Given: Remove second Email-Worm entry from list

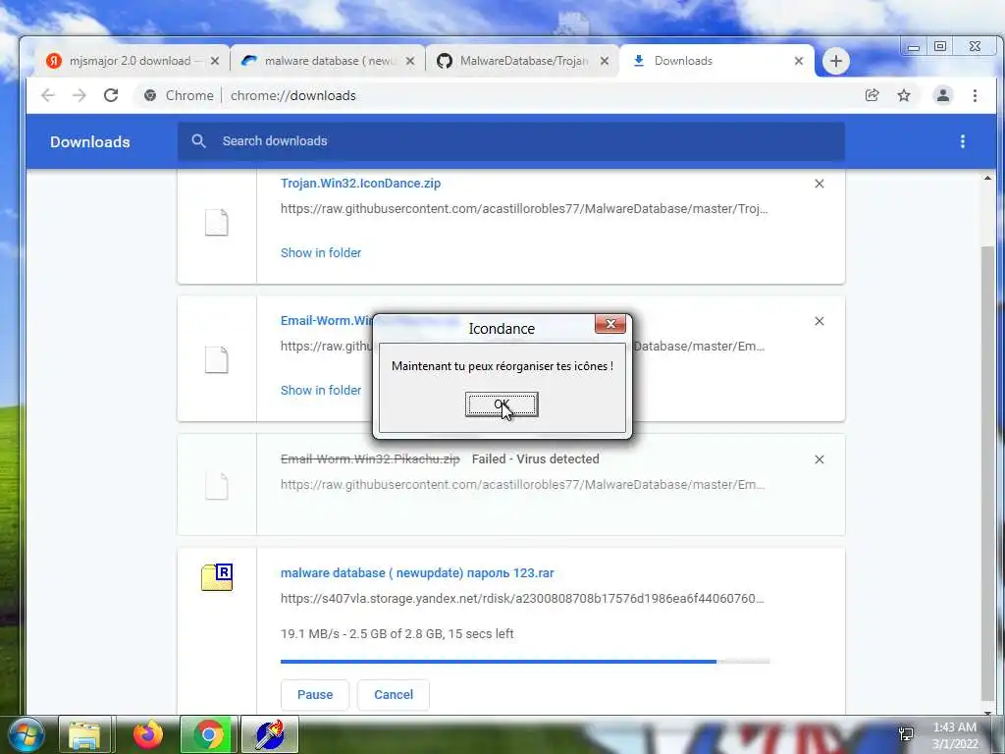Looking at the screenshot, I should coord(820,321).
